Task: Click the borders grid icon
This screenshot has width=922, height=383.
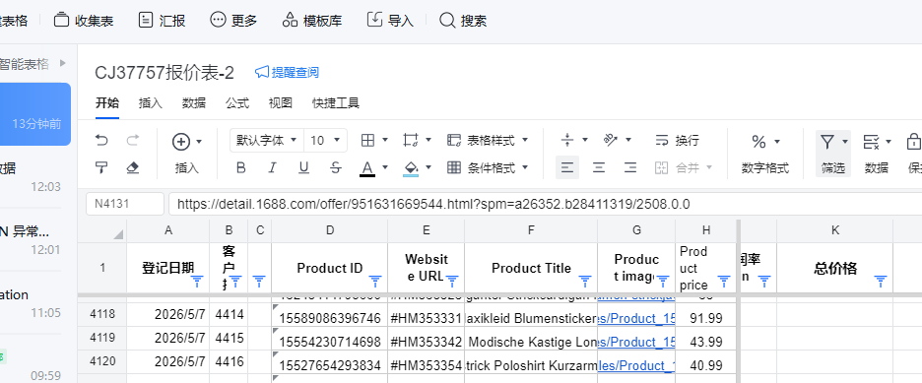Action: coord(367,141)
